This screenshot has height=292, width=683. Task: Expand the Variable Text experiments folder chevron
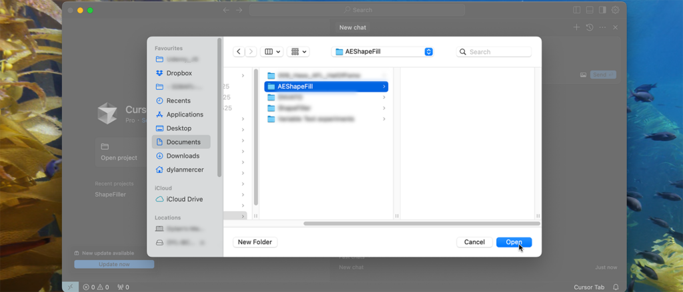point(384,118)
